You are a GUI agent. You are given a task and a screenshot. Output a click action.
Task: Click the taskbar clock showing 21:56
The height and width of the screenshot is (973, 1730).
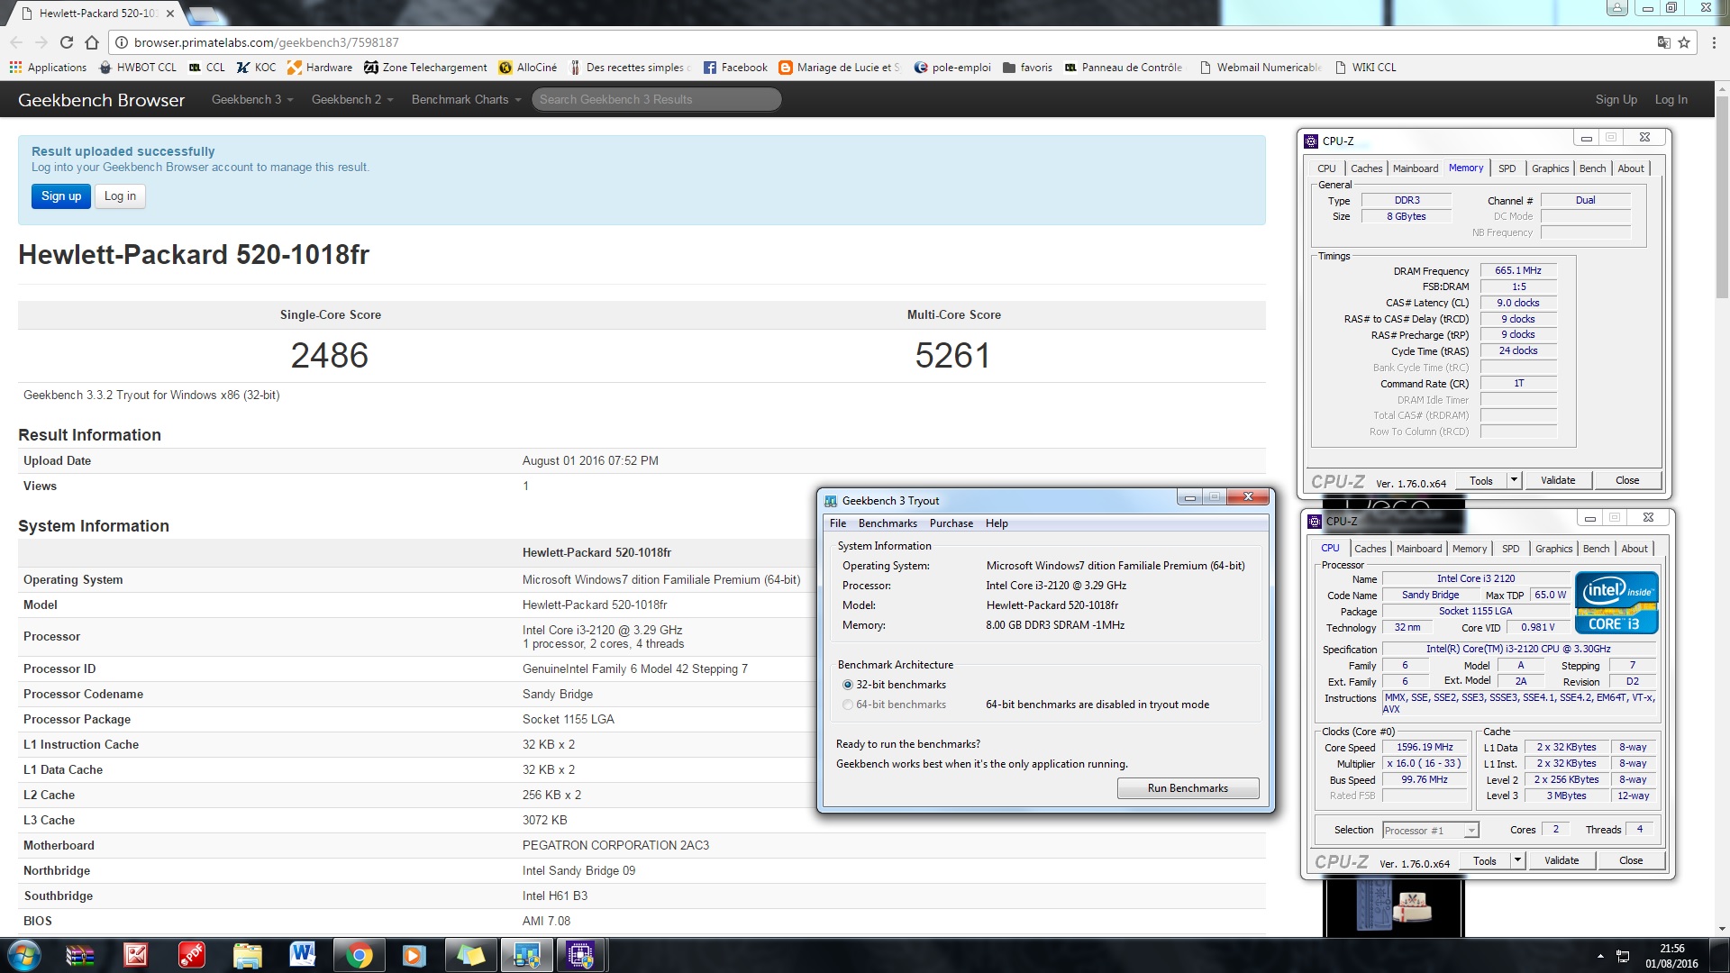click(x=1671, y=949)
